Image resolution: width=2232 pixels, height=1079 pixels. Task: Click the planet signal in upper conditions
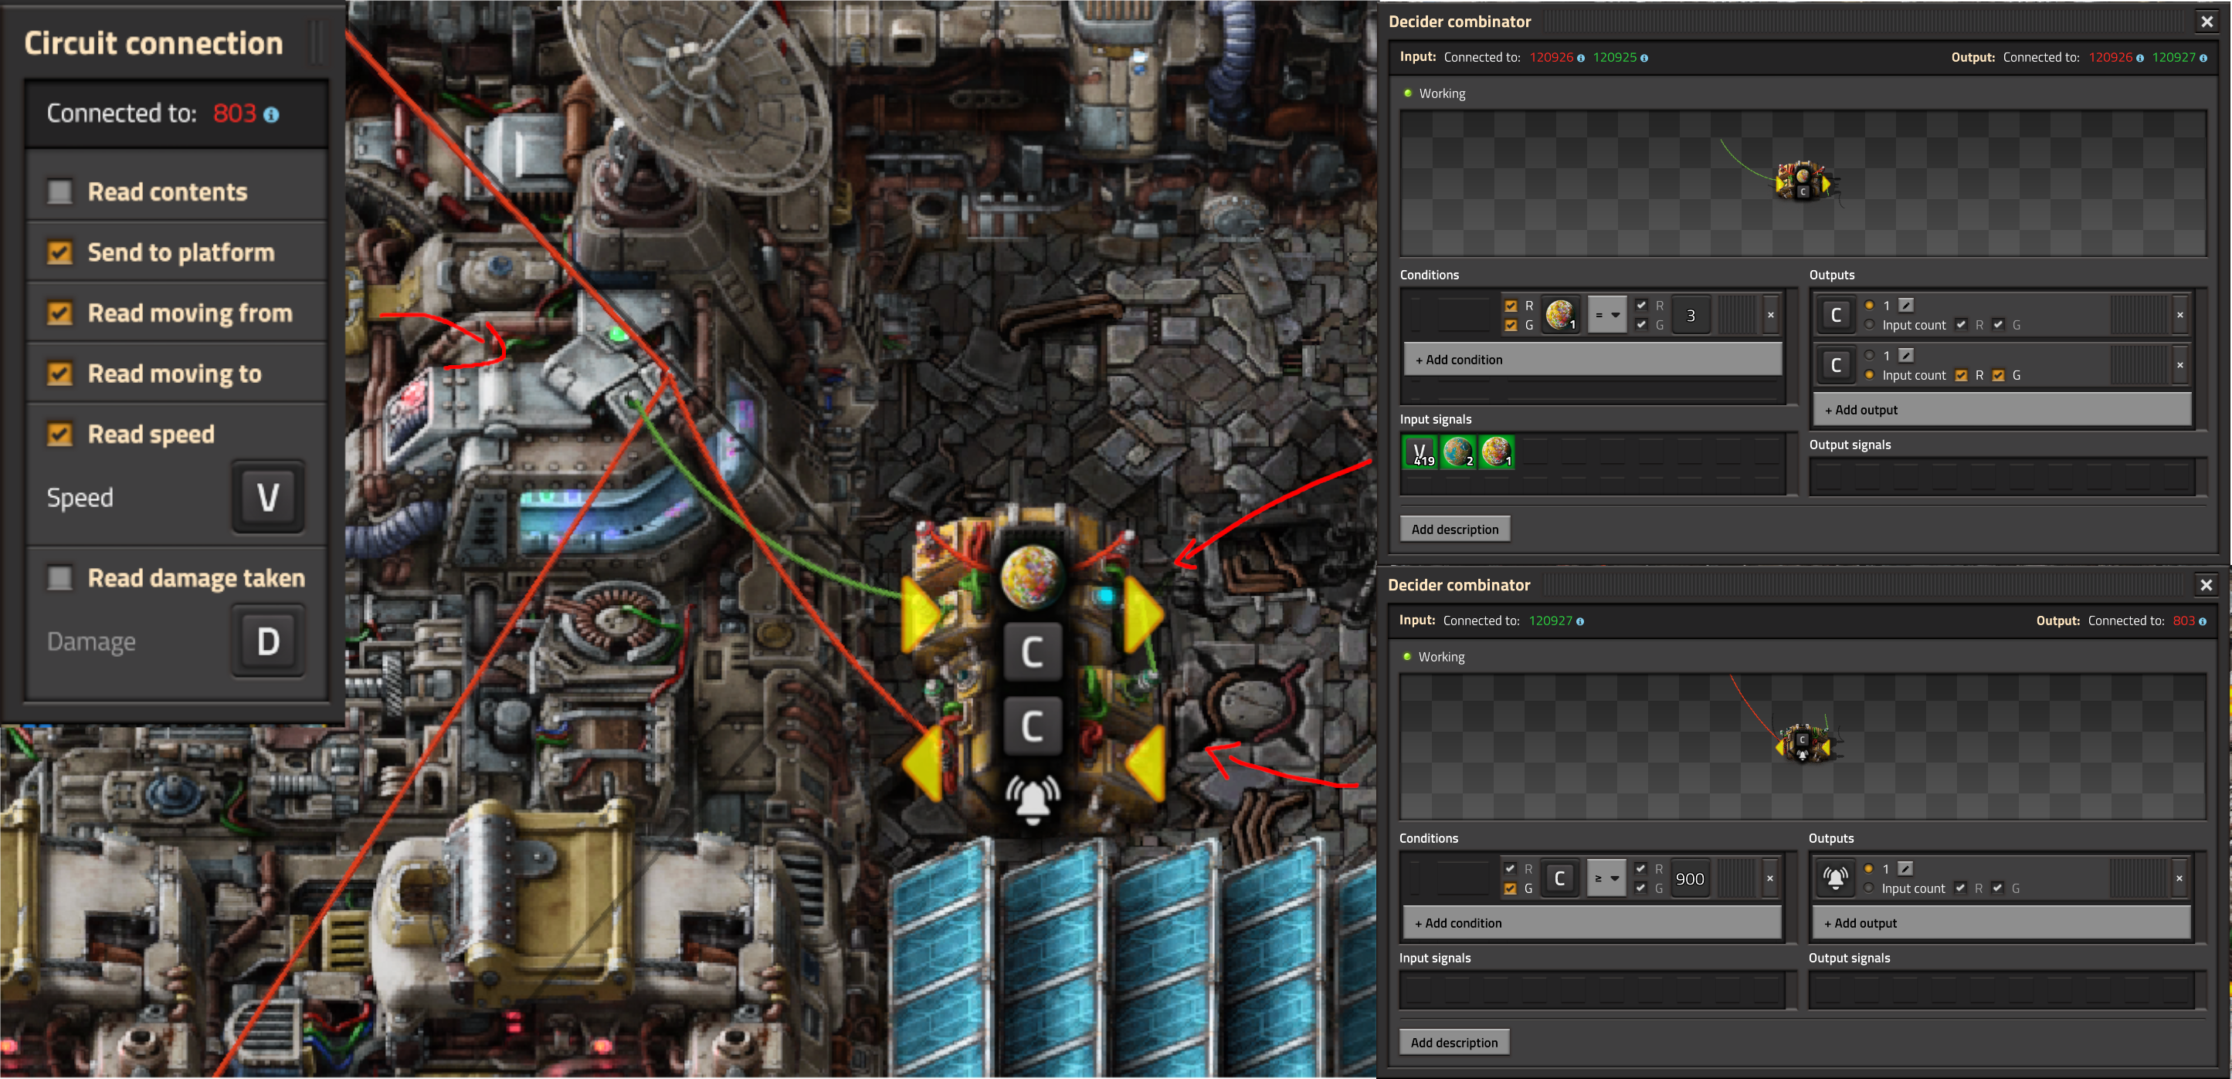pos(1559,314)
